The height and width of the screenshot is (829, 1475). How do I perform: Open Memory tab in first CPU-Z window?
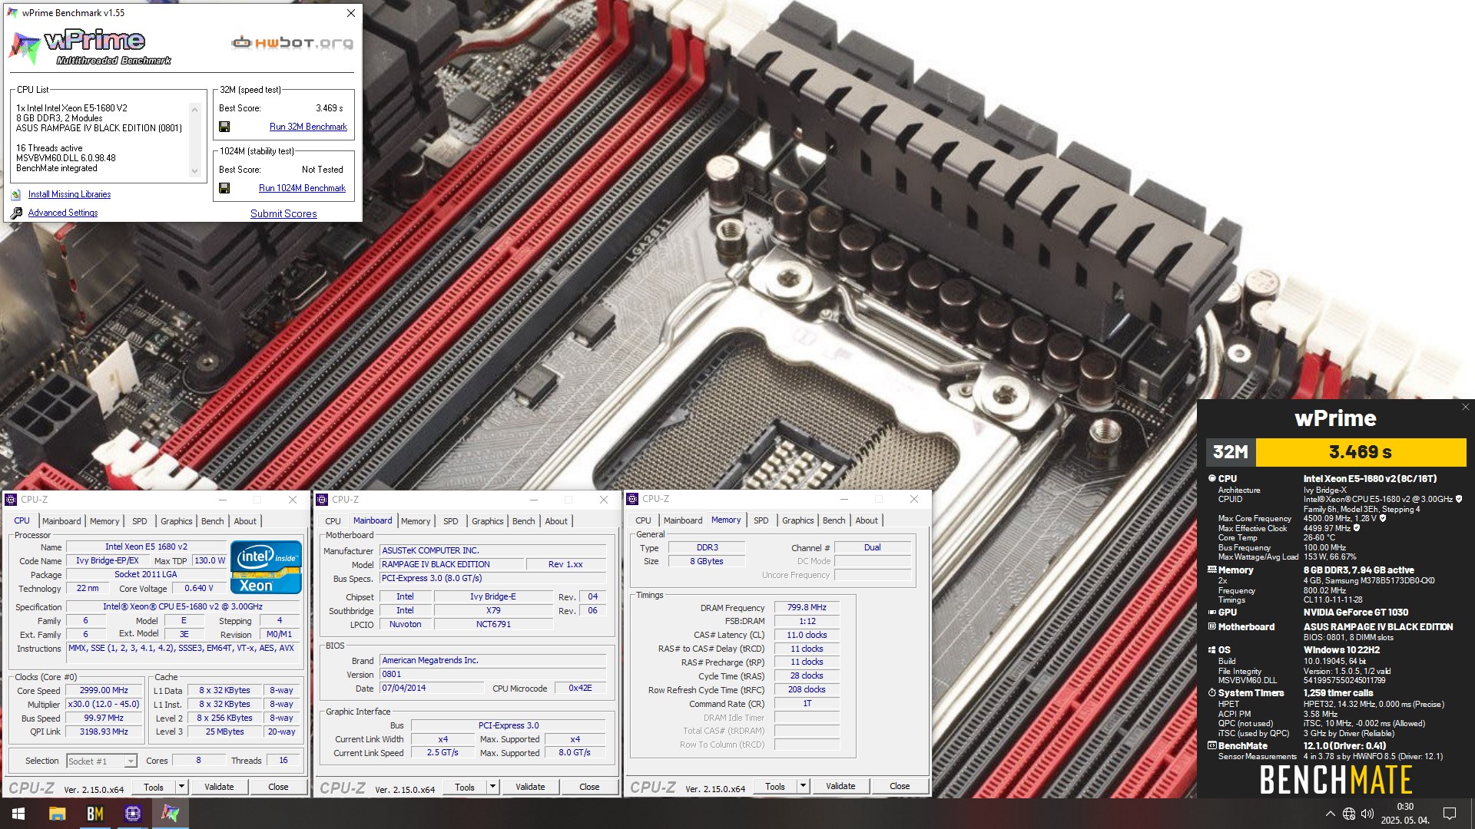(x=104, y=521)
